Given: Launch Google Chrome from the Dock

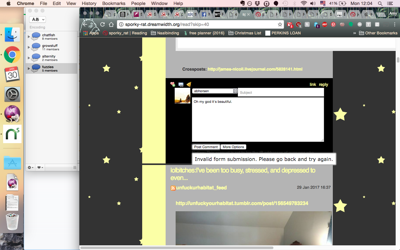Looking at the screenshot, I should [12, 55].
